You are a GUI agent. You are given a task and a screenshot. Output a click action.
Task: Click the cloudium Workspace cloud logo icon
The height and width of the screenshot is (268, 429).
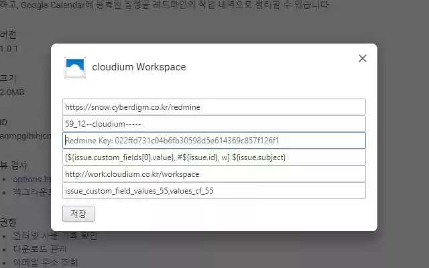(x=75, y=68)
